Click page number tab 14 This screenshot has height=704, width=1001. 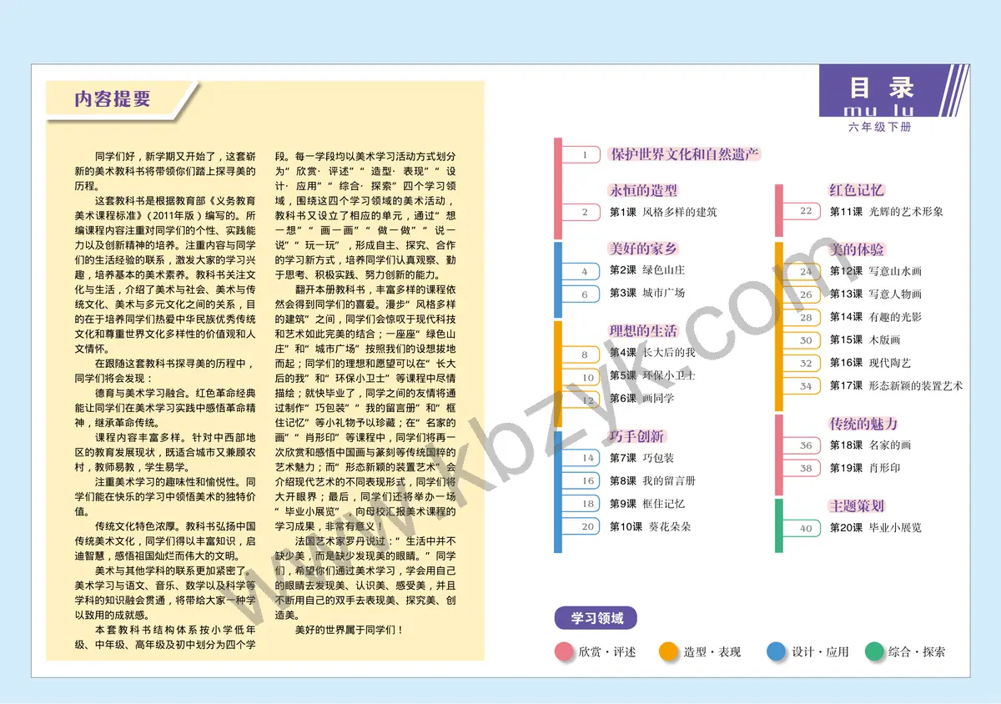[588, 458]
